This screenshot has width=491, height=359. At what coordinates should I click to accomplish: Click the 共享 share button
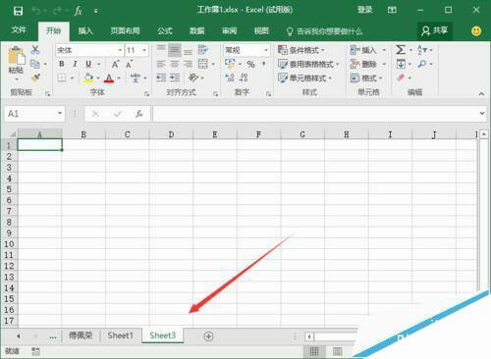pos(435,31)
